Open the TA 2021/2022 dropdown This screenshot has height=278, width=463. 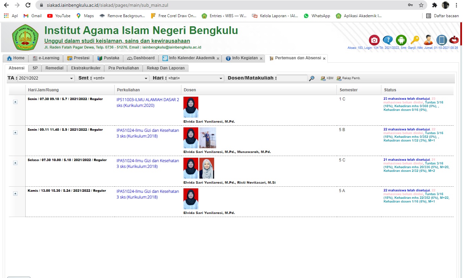click(46, 78)
